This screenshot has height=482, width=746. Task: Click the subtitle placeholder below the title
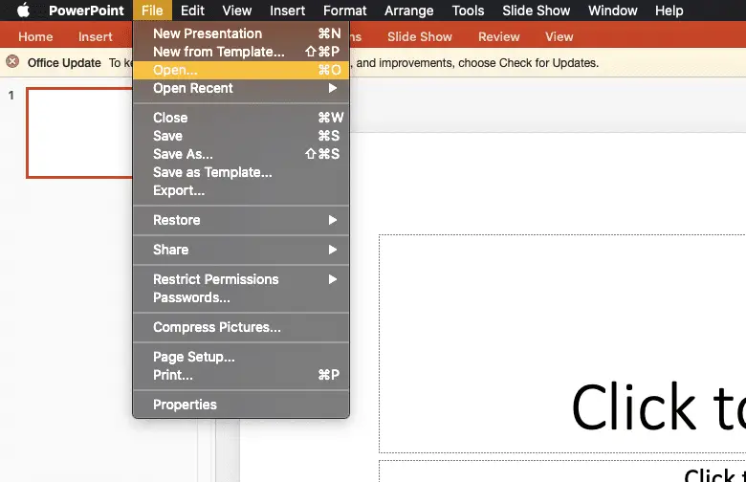coord(562,471)
